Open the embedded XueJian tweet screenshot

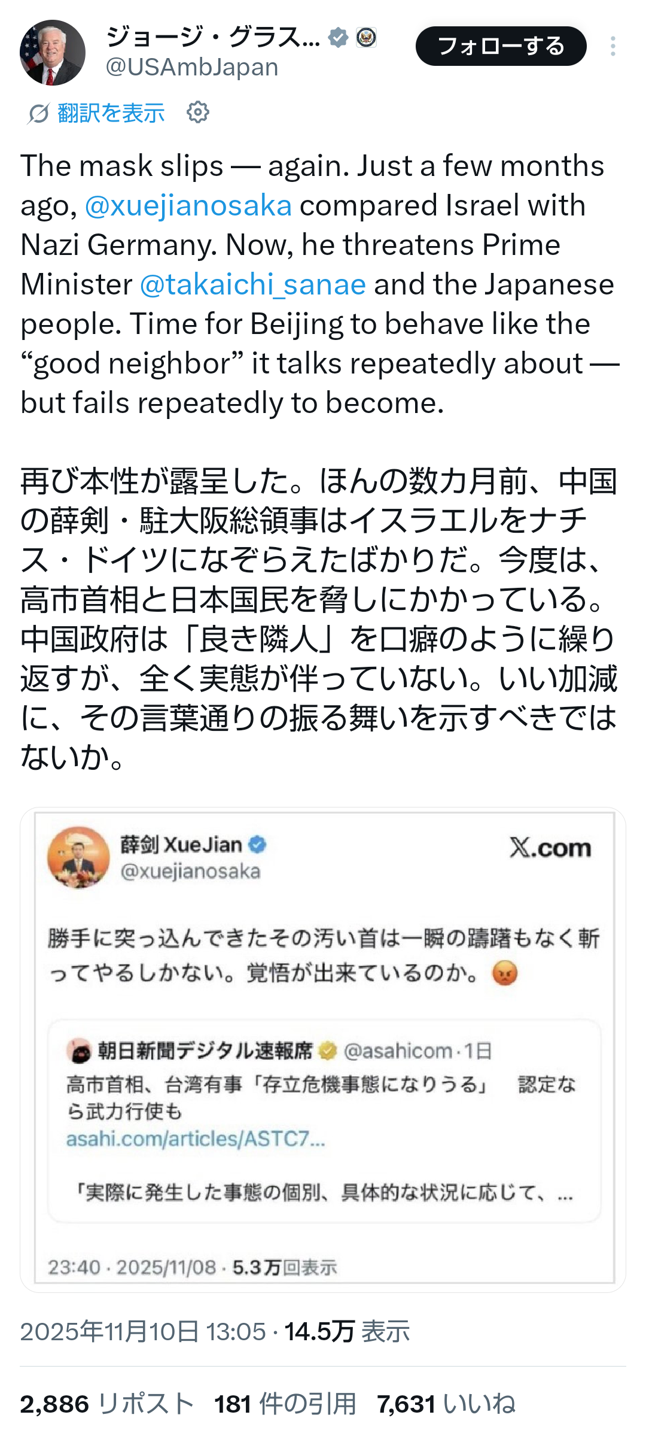pyautogui.click(x=323, y=1048)
